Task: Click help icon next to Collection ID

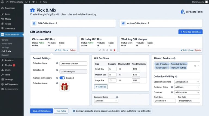Action: [x=57, y=70]
